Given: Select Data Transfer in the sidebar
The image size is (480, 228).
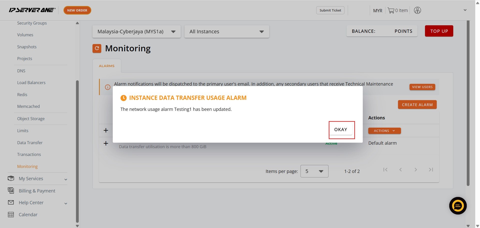Looking at the screenshot, I should pos(30,143).
